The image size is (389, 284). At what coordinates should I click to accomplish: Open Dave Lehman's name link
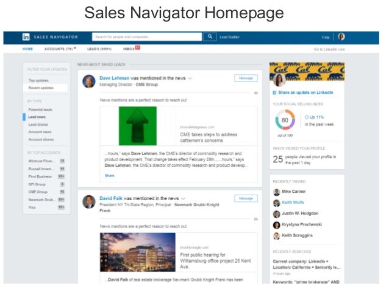point(115,78)
